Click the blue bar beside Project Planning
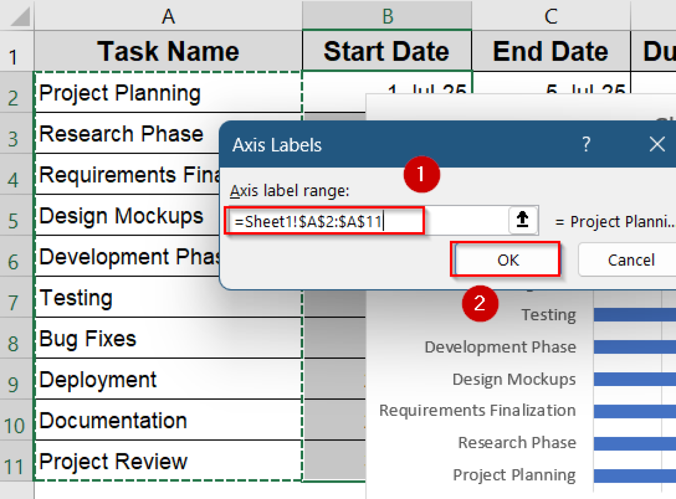This screenshot has width=676, height=499. click(634, 475)
